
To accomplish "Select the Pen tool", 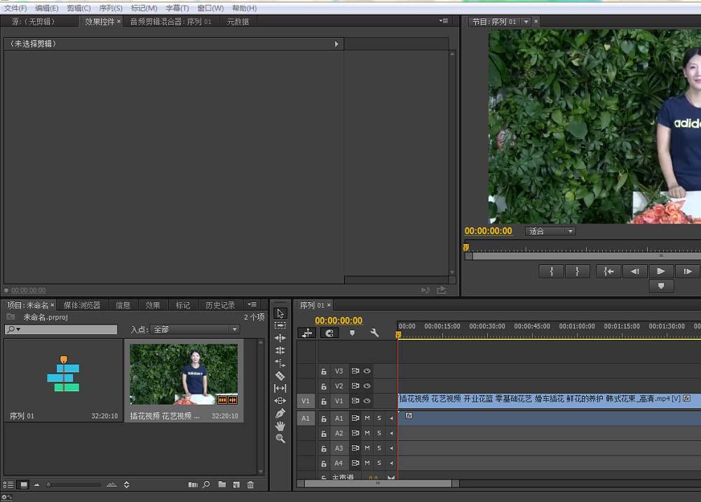I will [280, 413].
